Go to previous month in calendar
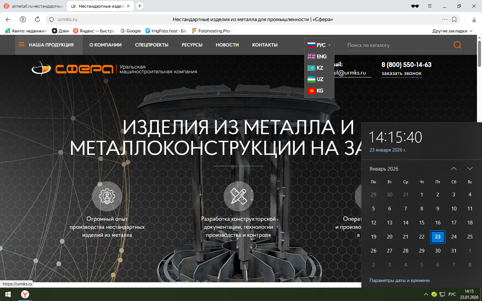 point(454,169)
